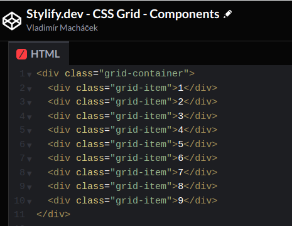Place cursor after grid-item text 1
The width and height of the screenshot is (292, 226).
pyautogui.click(x=183, y=88)
